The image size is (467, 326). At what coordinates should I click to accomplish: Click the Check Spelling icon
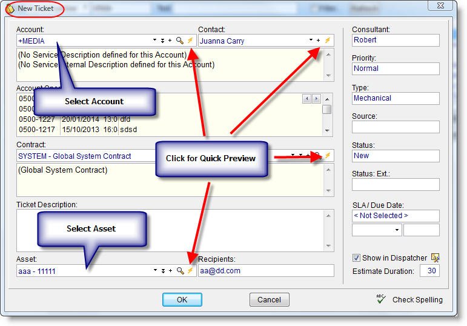click(x=381, y=299)
